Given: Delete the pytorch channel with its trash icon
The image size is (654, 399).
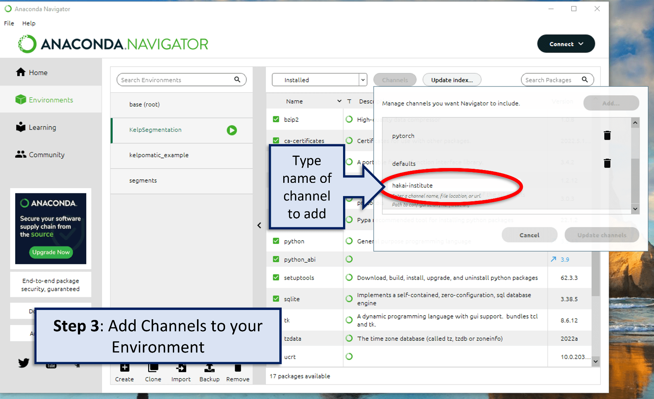Looking at the screenshot, I should click(607, 136).
